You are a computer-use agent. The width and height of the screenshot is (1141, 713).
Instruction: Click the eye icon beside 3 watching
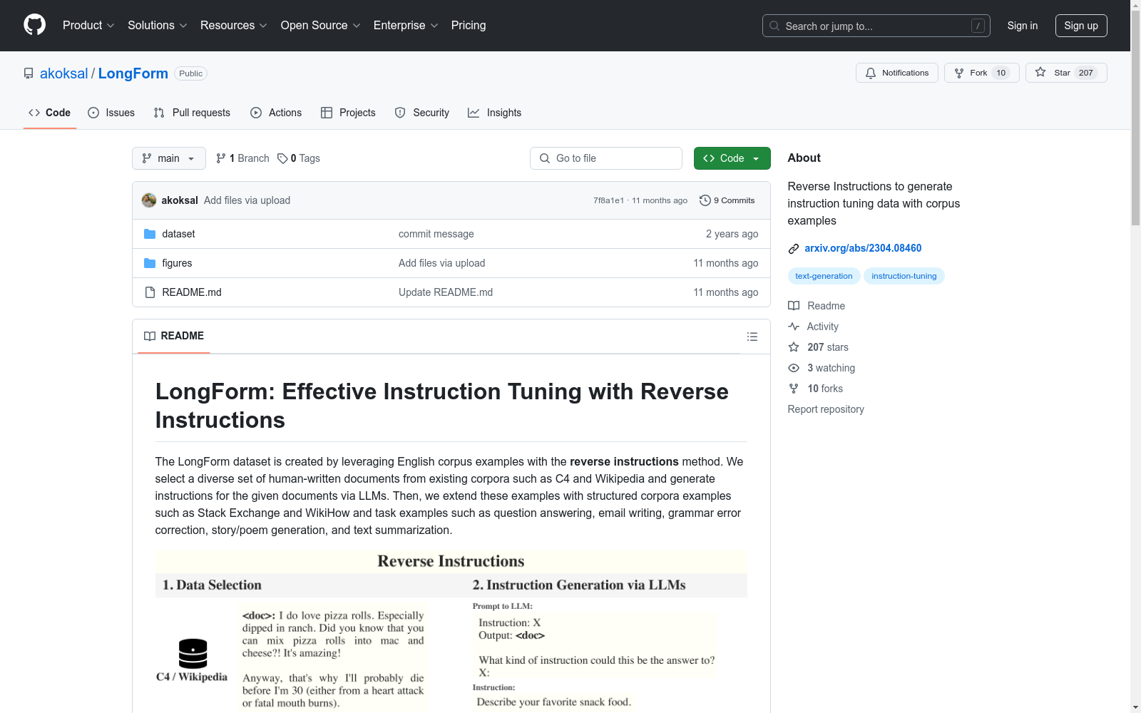(x=794, y=368)
